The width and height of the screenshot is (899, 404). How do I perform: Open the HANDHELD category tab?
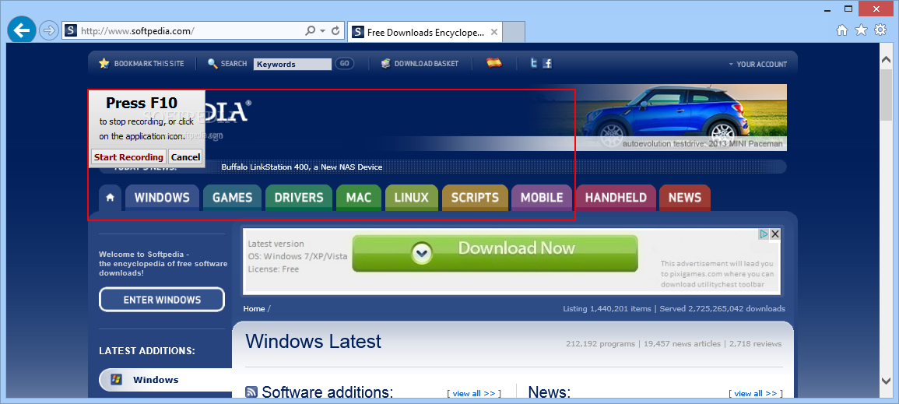tap(615, 198)
